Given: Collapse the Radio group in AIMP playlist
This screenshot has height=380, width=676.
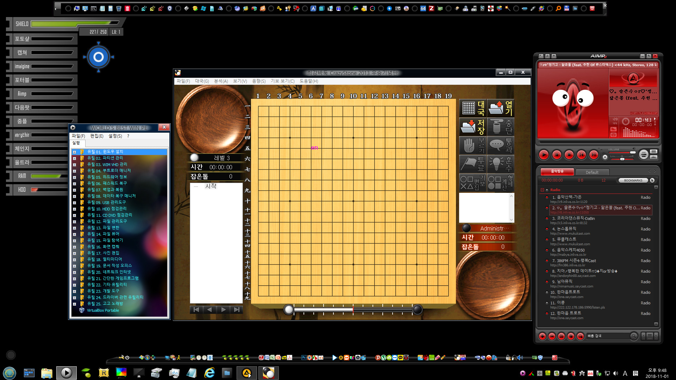Looking at the screenshot, I should point(542,190).
